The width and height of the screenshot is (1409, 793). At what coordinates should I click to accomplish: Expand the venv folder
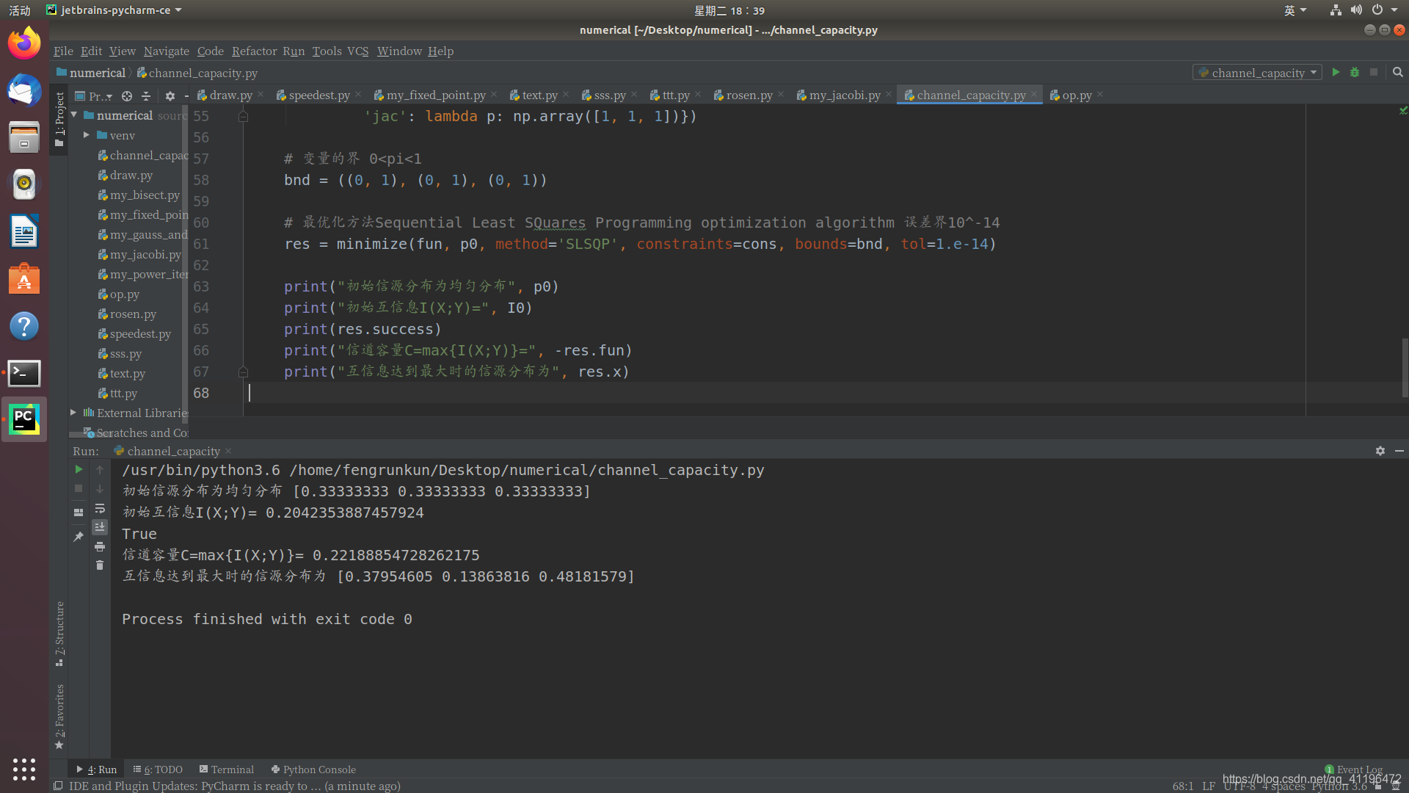[x=87, y=135]
